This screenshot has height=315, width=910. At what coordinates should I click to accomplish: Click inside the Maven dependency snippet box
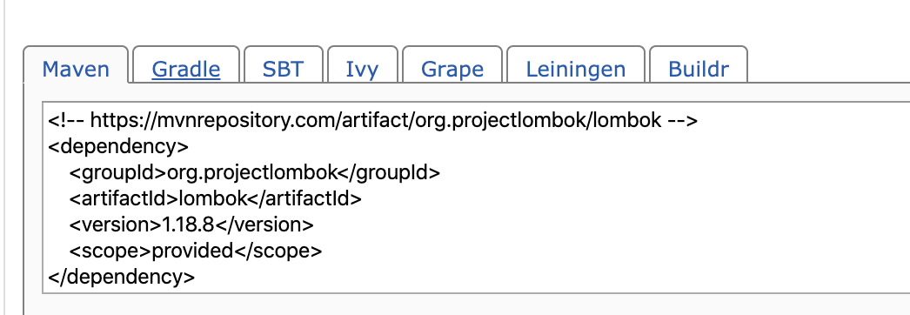tap(476, 198)
